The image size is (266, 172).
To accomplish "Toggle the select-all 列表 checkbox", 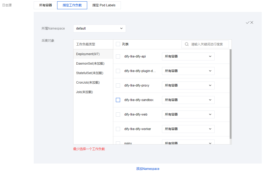I will 118,44.
